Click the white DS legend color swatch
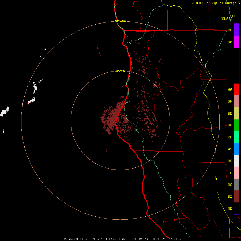This screenshot has height=241, width=241. (x=236, y=161)
